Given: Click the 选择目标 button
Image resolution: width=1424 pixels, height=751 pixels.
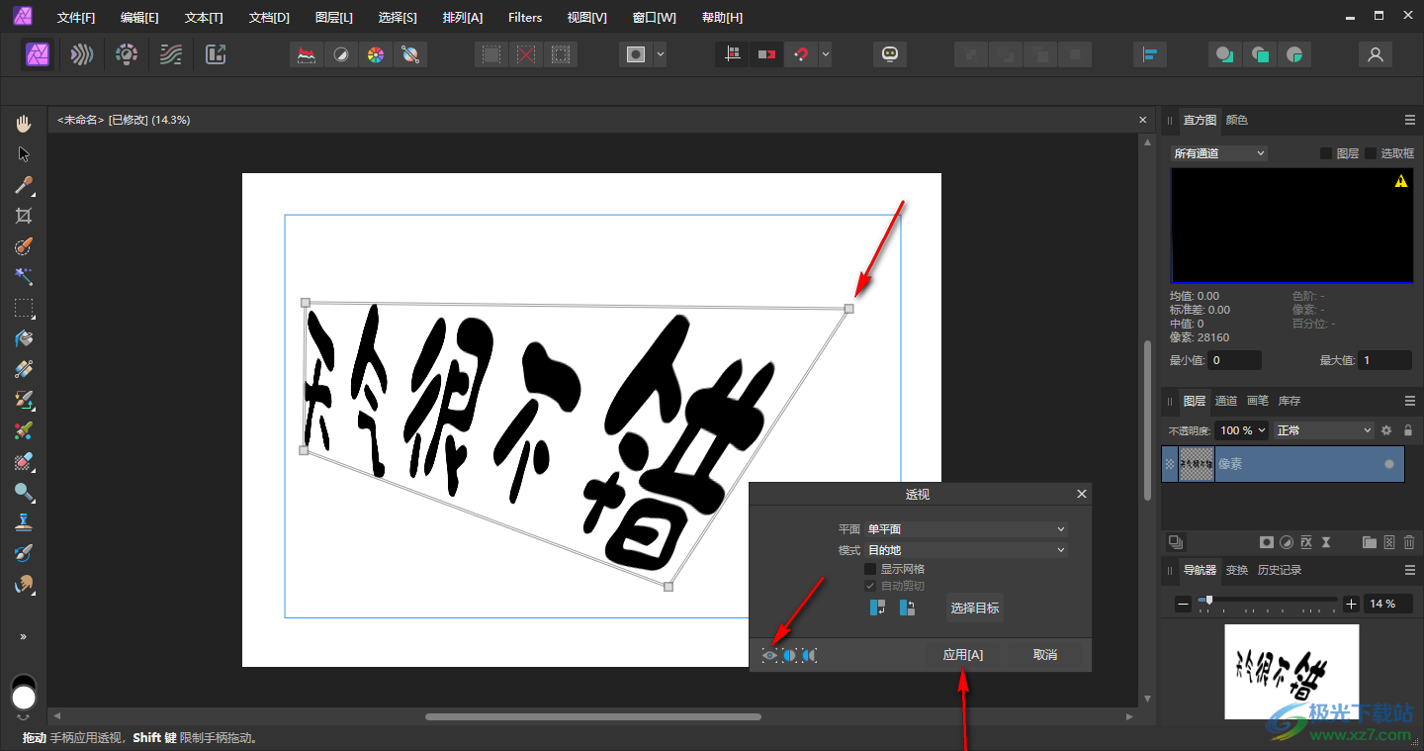Looking at the screenshot, I should [974, 608].
